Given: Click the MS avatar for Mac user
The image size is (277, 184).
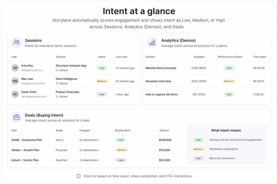Looking at the screenshot, I should pos(15,81).
